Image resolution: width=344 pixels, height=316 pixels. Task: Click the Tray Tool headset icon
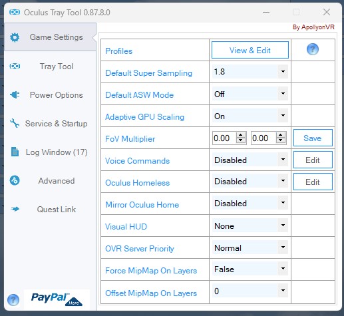click(15, 66)
